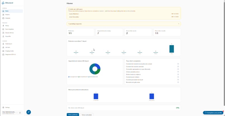Click the Completed legend entry
Image resolution: width=225 pixels, height=116 pixels.
point(83,77)
